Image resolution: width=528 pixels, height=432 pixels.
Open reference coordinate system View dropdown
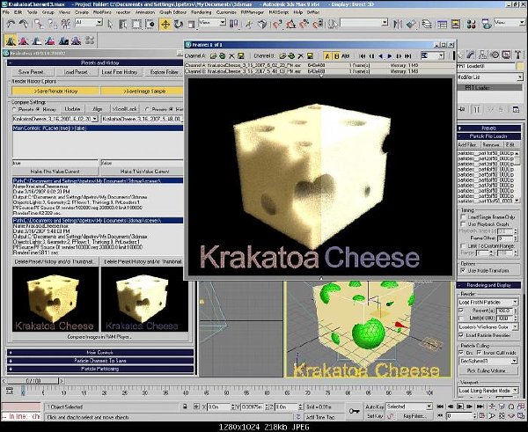tap(212, 23)
